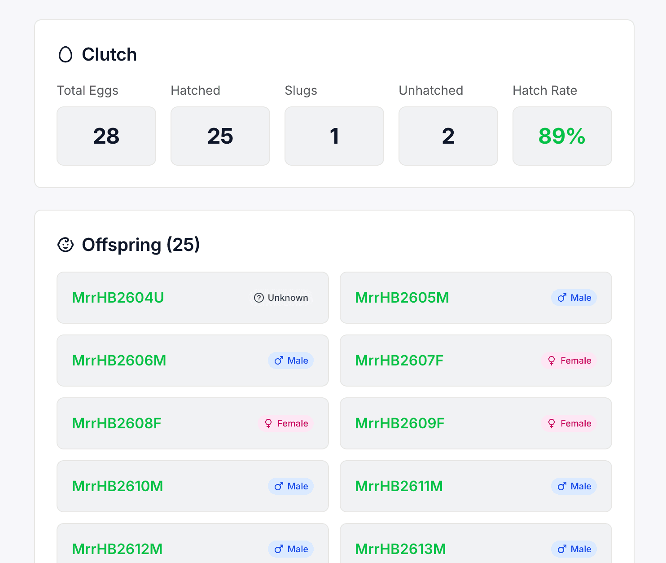The width and height of the screenshot is (666, 563).
Task: Click the green 89% Hatch Rate value
Action: click(562, 136)
